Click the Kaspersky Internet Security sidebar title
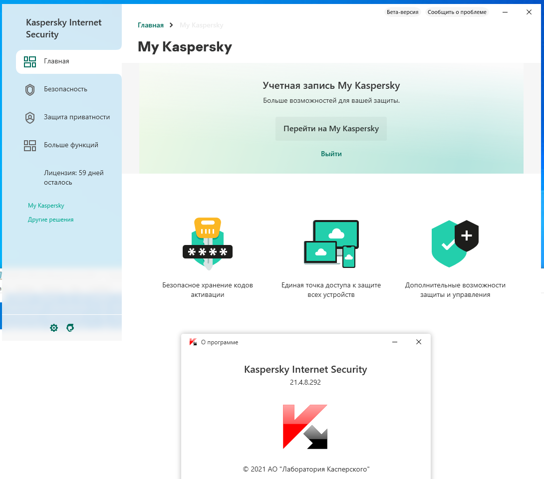The image size is (544, 479). [x=63, y=28]
